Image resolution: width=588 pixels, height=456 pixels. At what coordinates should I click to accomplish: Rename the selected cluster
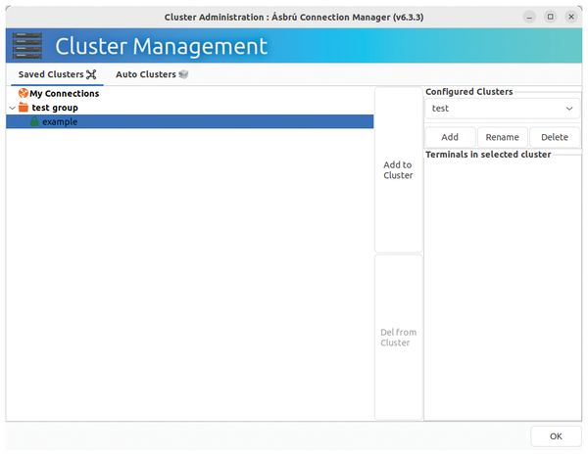[502, 137]
